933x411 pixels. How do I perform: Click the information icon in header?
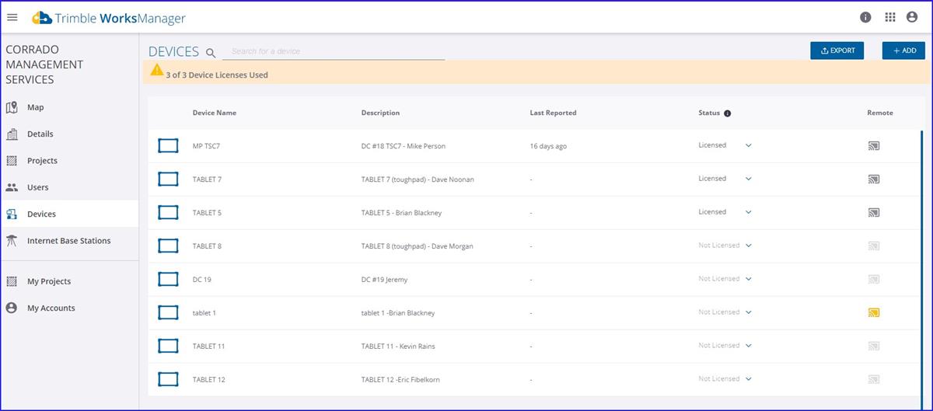(x=865, y=17)
